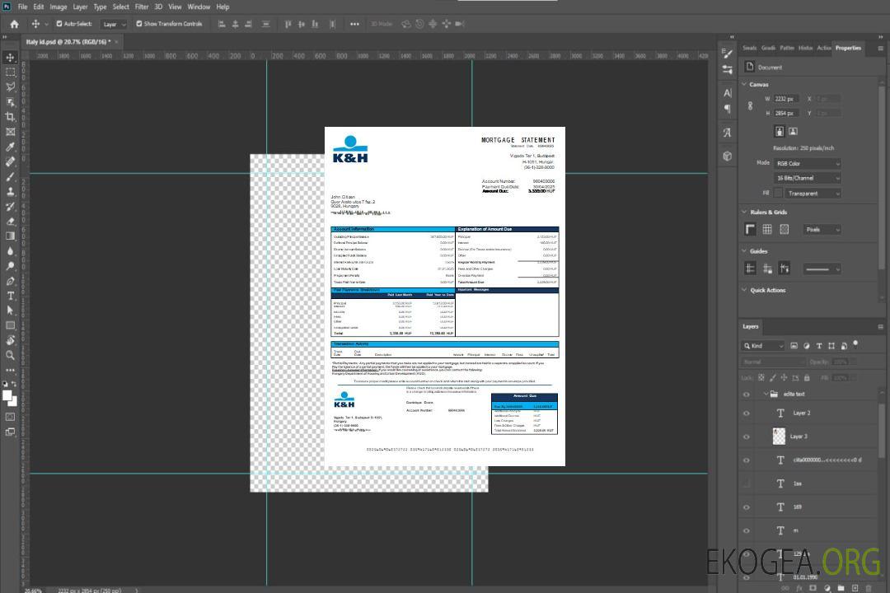Collapse the Quick Actions section
Screen dimensions: 890x593
coord(744,290)
